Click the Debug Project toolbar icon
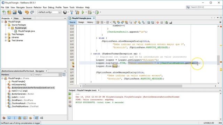The height and width of the screenshot is (125, 223). click(90, 12)
